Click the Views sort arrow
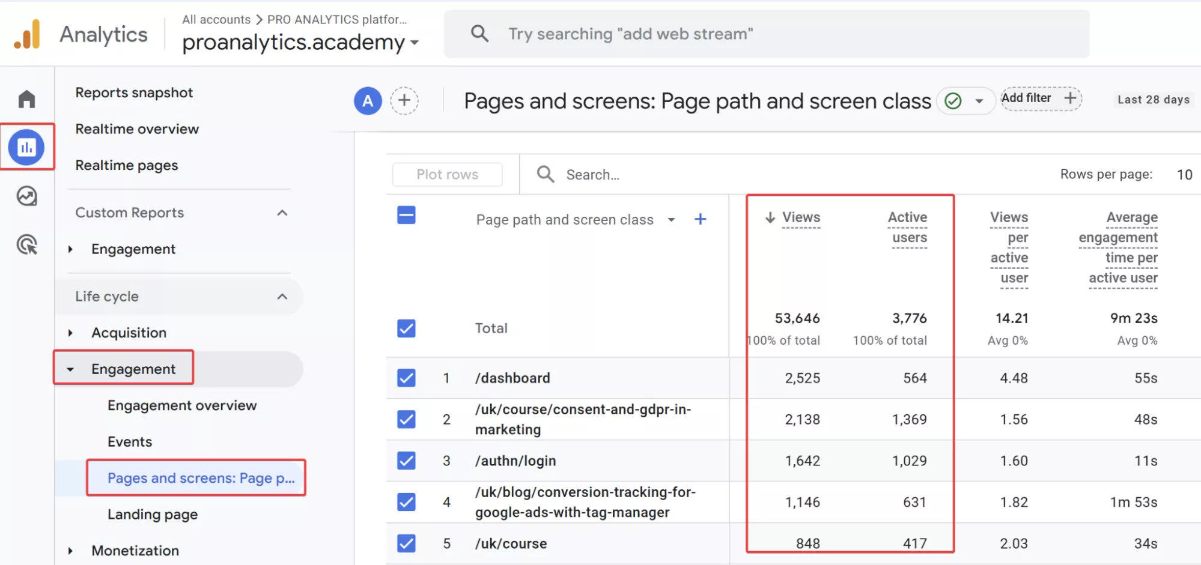 click(x=770, y=217)
